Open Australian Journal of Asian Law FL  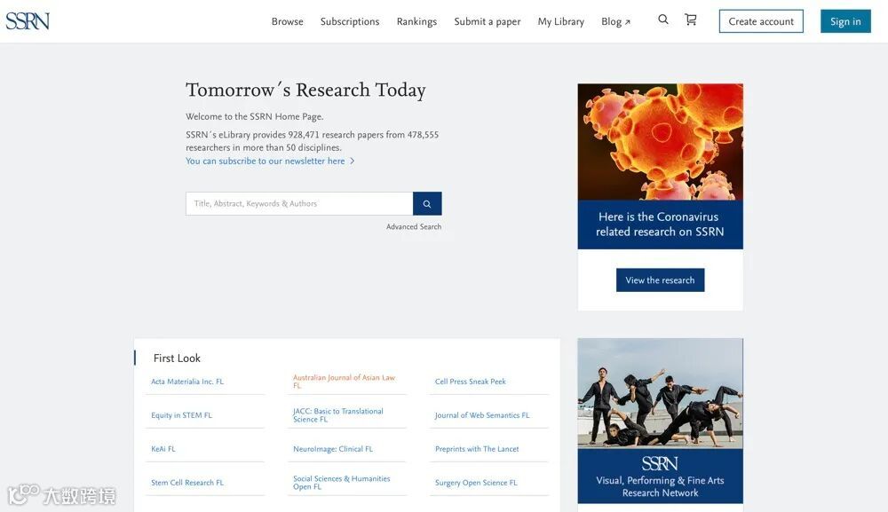coord(344,382)
